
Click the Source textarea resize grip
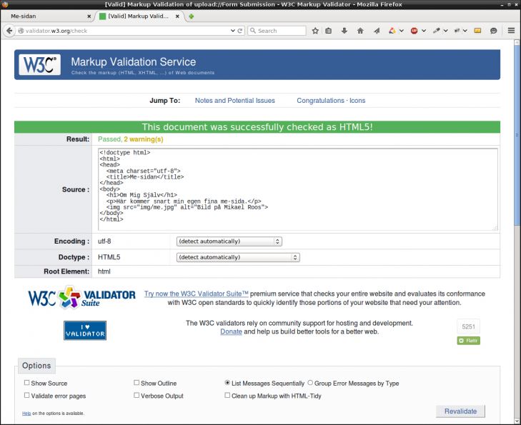pyautogui.click(x=495, y=228)
